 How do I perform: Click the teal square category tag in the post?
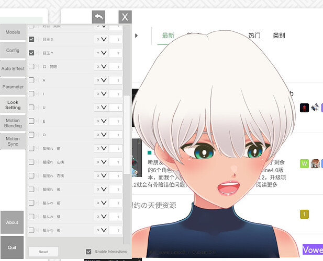coord(150,152)
